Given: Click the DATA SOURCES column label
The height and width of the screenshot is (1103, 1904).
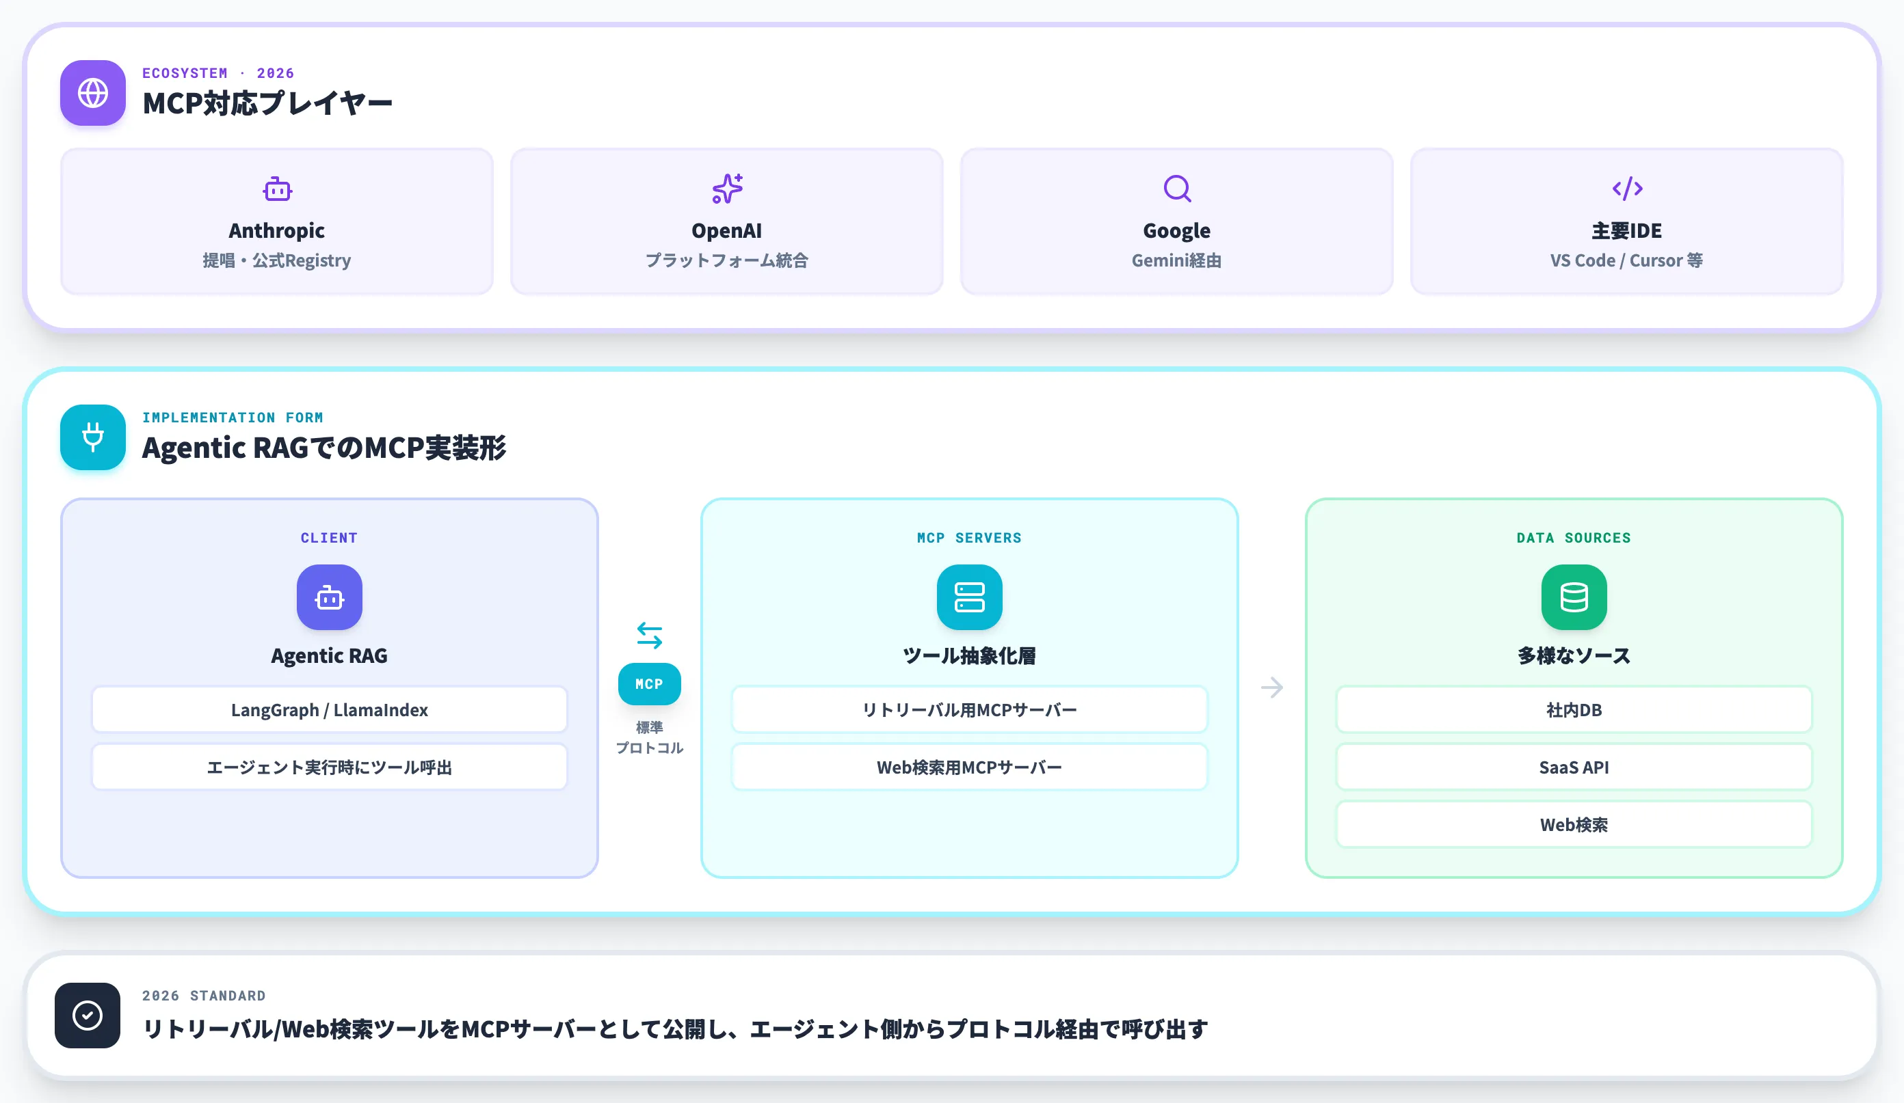Looking at the screenshot, I should (1574, 538).
